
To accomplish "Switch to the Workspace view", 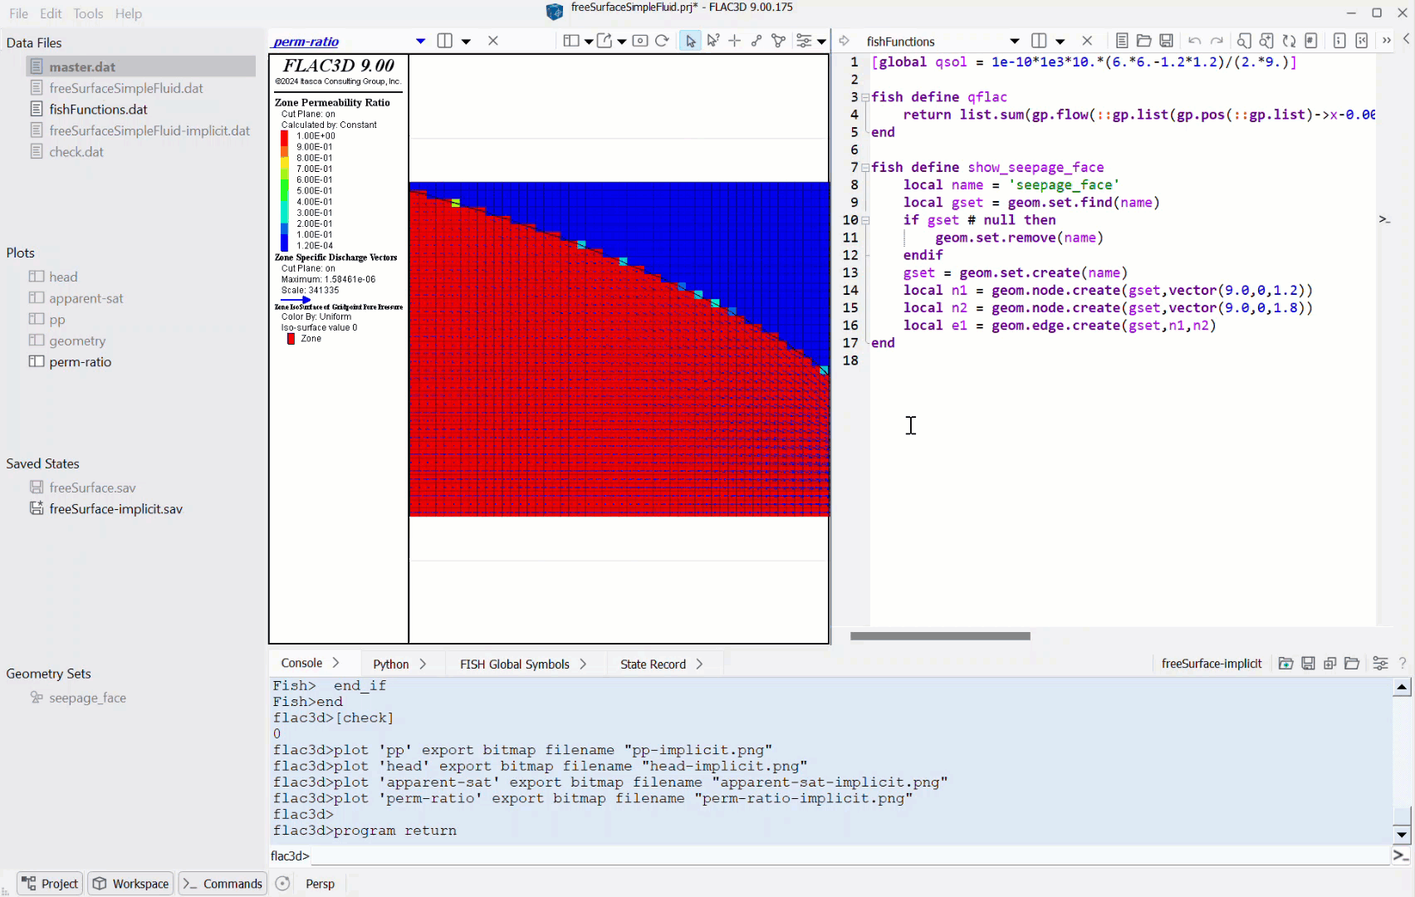I will point(130,883).
